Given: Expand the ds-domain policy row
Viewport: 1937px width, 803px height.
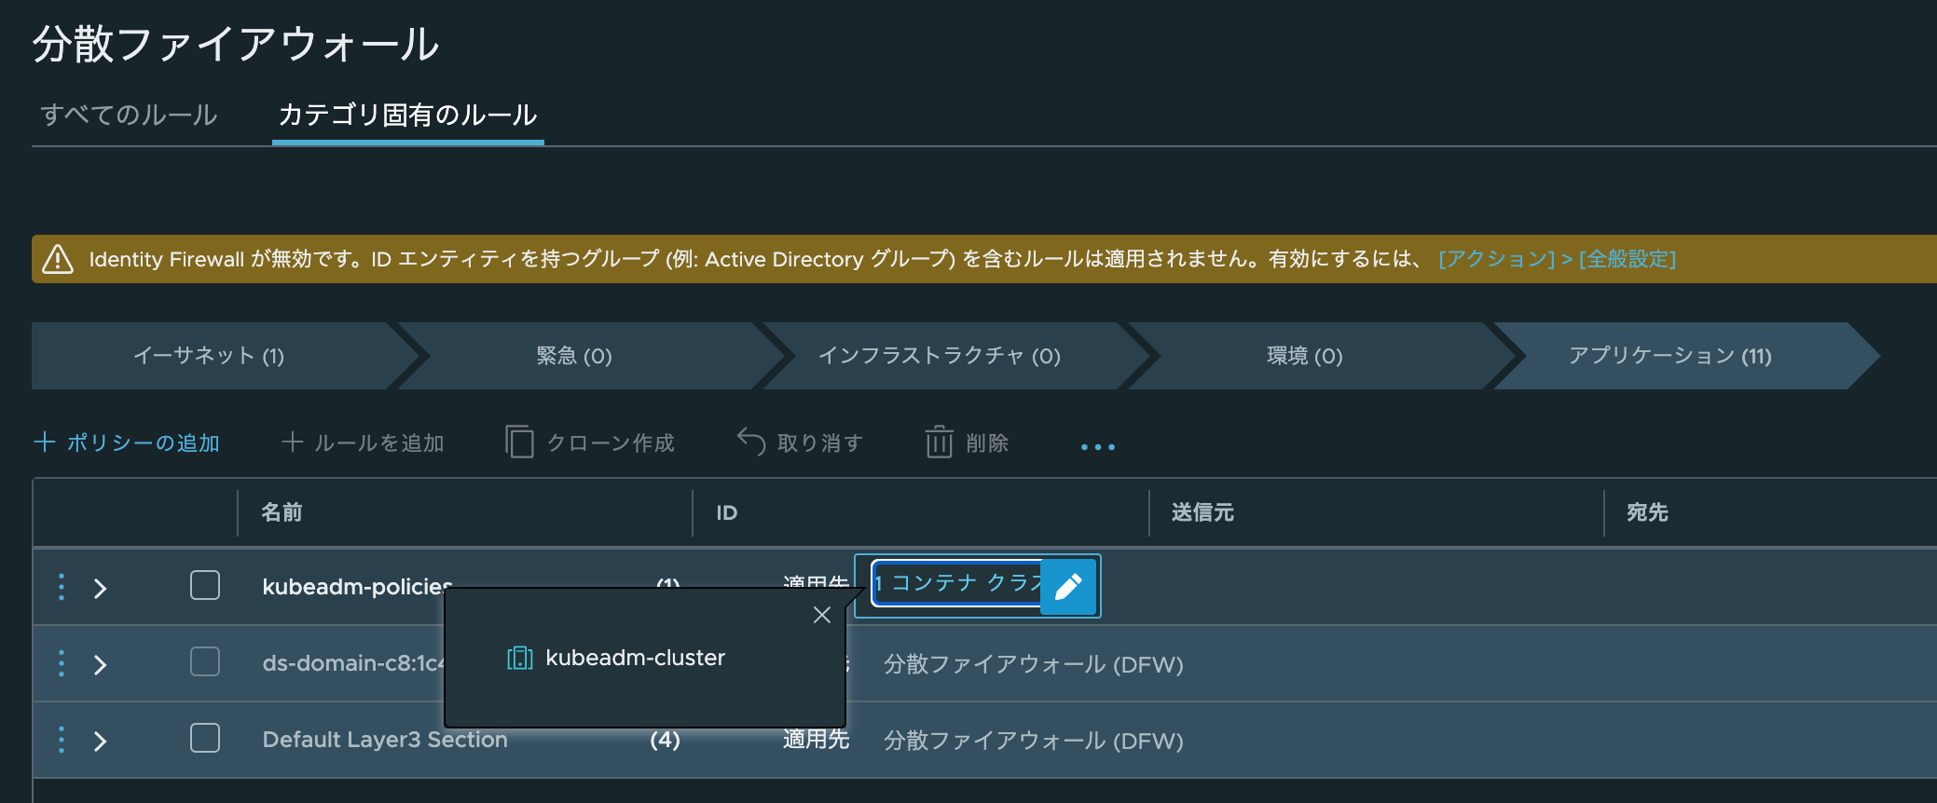Looking at the screenshot, I should [101, 665].
